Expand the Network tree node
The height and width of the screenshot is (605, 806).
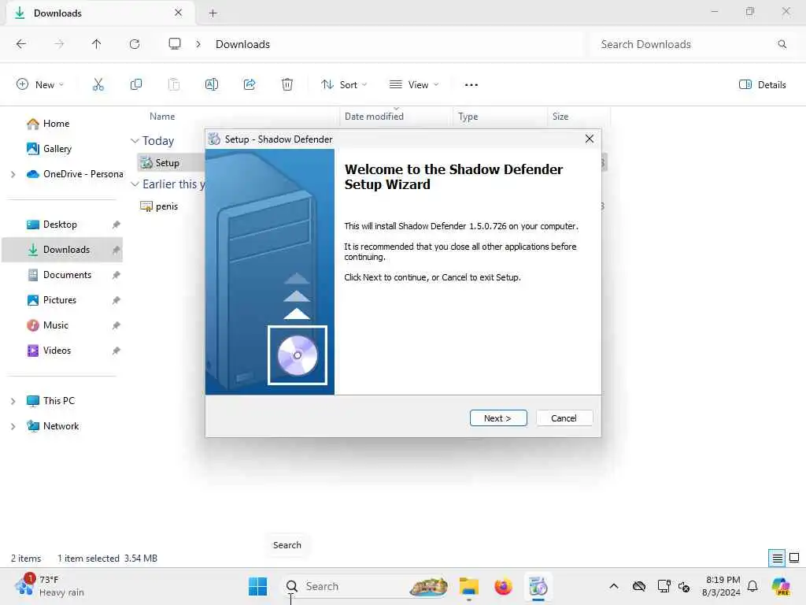point(13,426)
